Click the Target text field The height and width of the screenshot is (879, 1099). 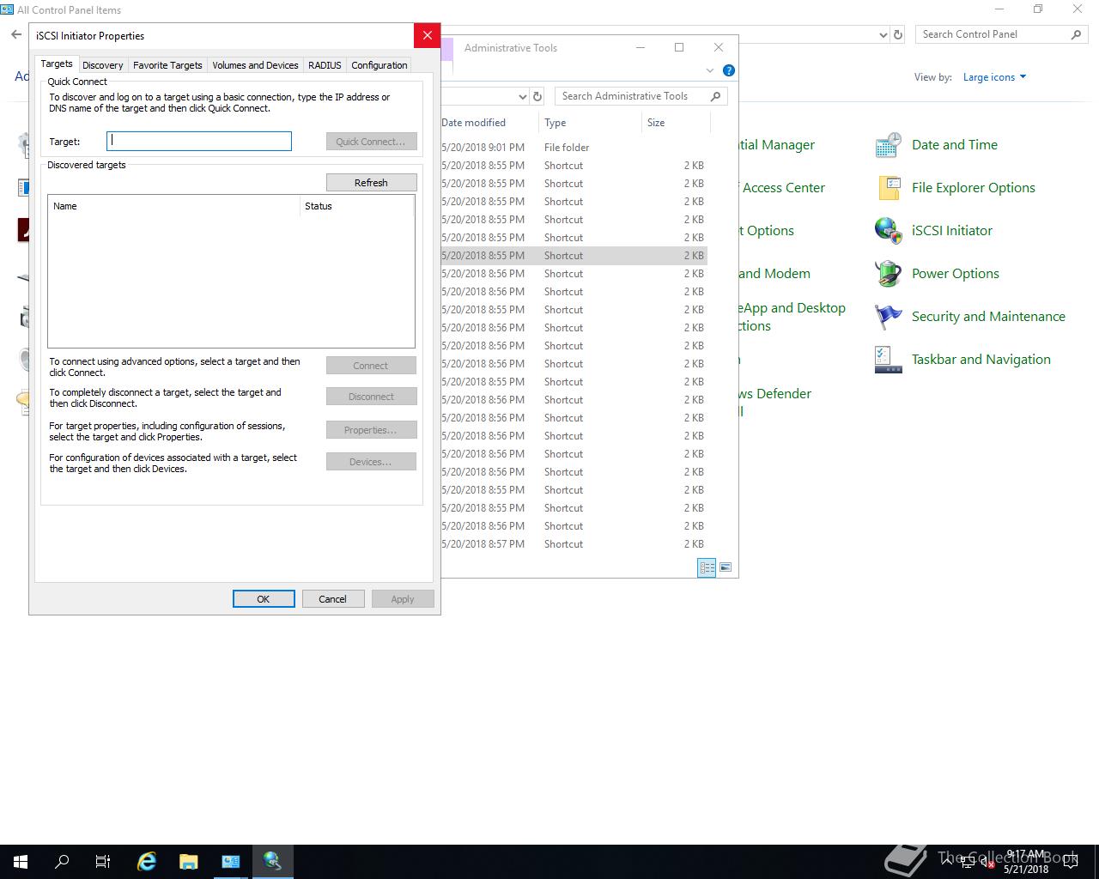tap(199, 141)
